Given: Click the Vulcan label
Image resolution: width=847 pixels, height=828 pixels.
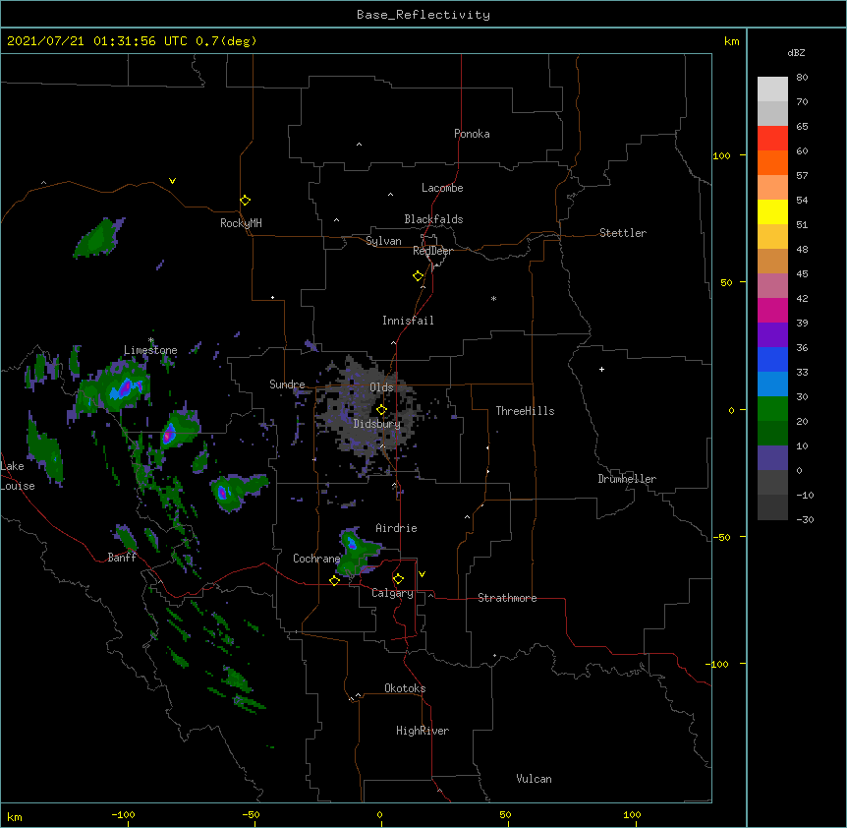Looking at the screenshot, I should pyautogui.click(x=534, y=779).
